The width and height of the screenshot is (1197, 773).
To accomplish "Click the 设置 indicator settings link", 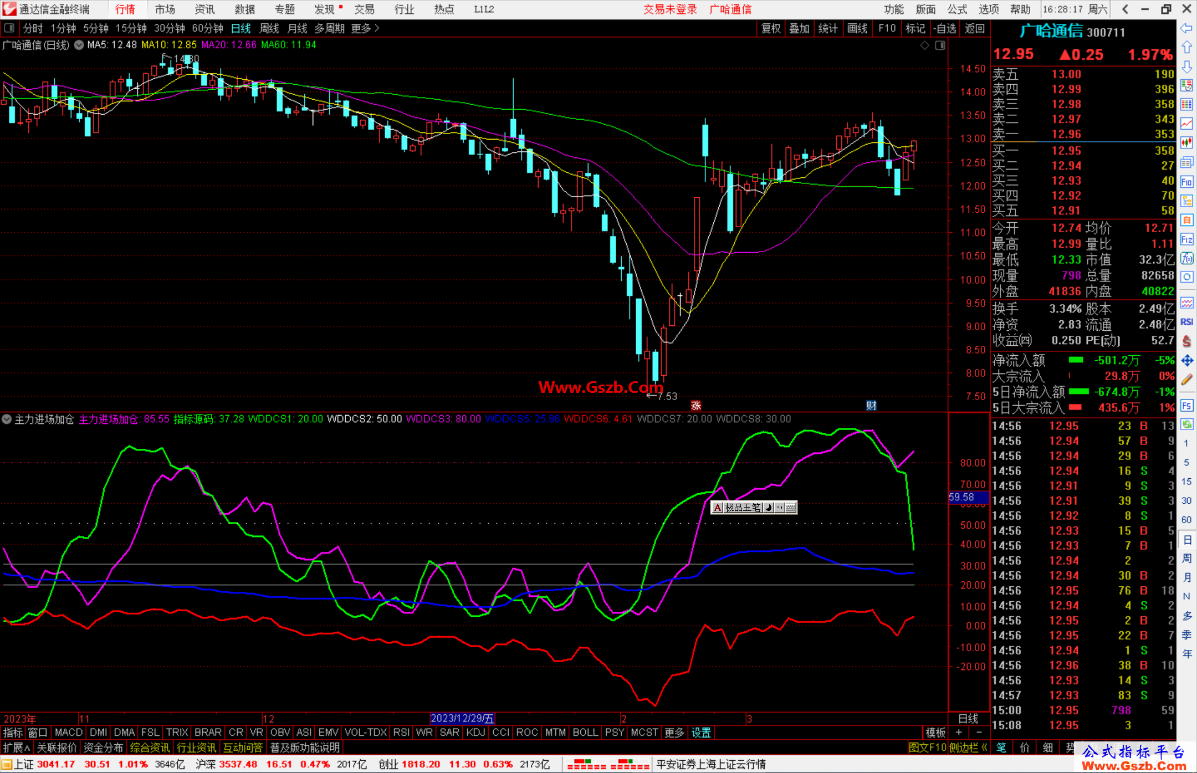I will coord(701,733).
